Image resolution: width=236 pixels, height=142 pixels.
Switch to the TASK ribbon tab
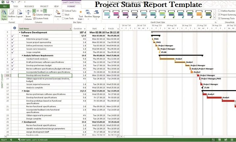[x=15, y=6]
